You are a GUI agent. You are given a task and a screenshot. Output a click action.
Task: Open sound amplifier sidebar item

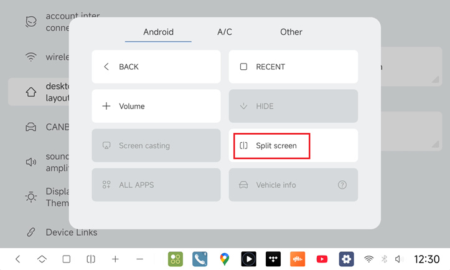click(39, 162)
